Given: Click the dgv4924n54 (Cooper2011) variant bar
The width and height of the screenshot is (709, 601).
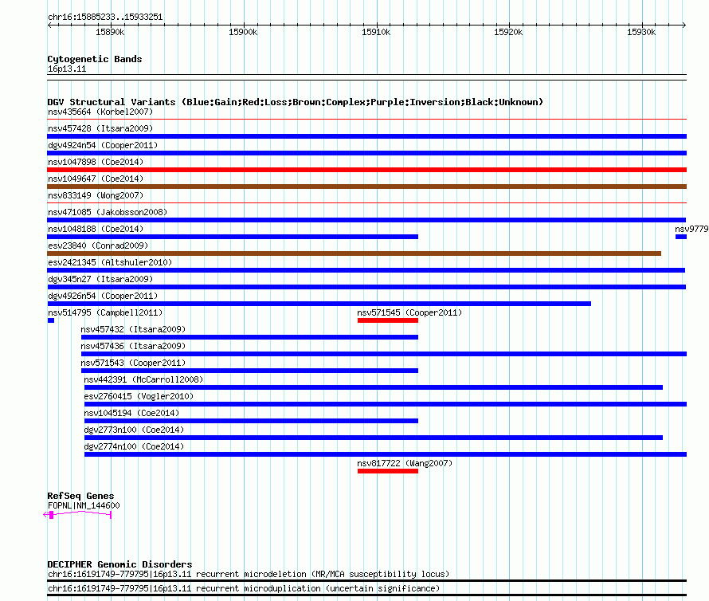Looking at the screenshot, I should (x=366, y=153).
